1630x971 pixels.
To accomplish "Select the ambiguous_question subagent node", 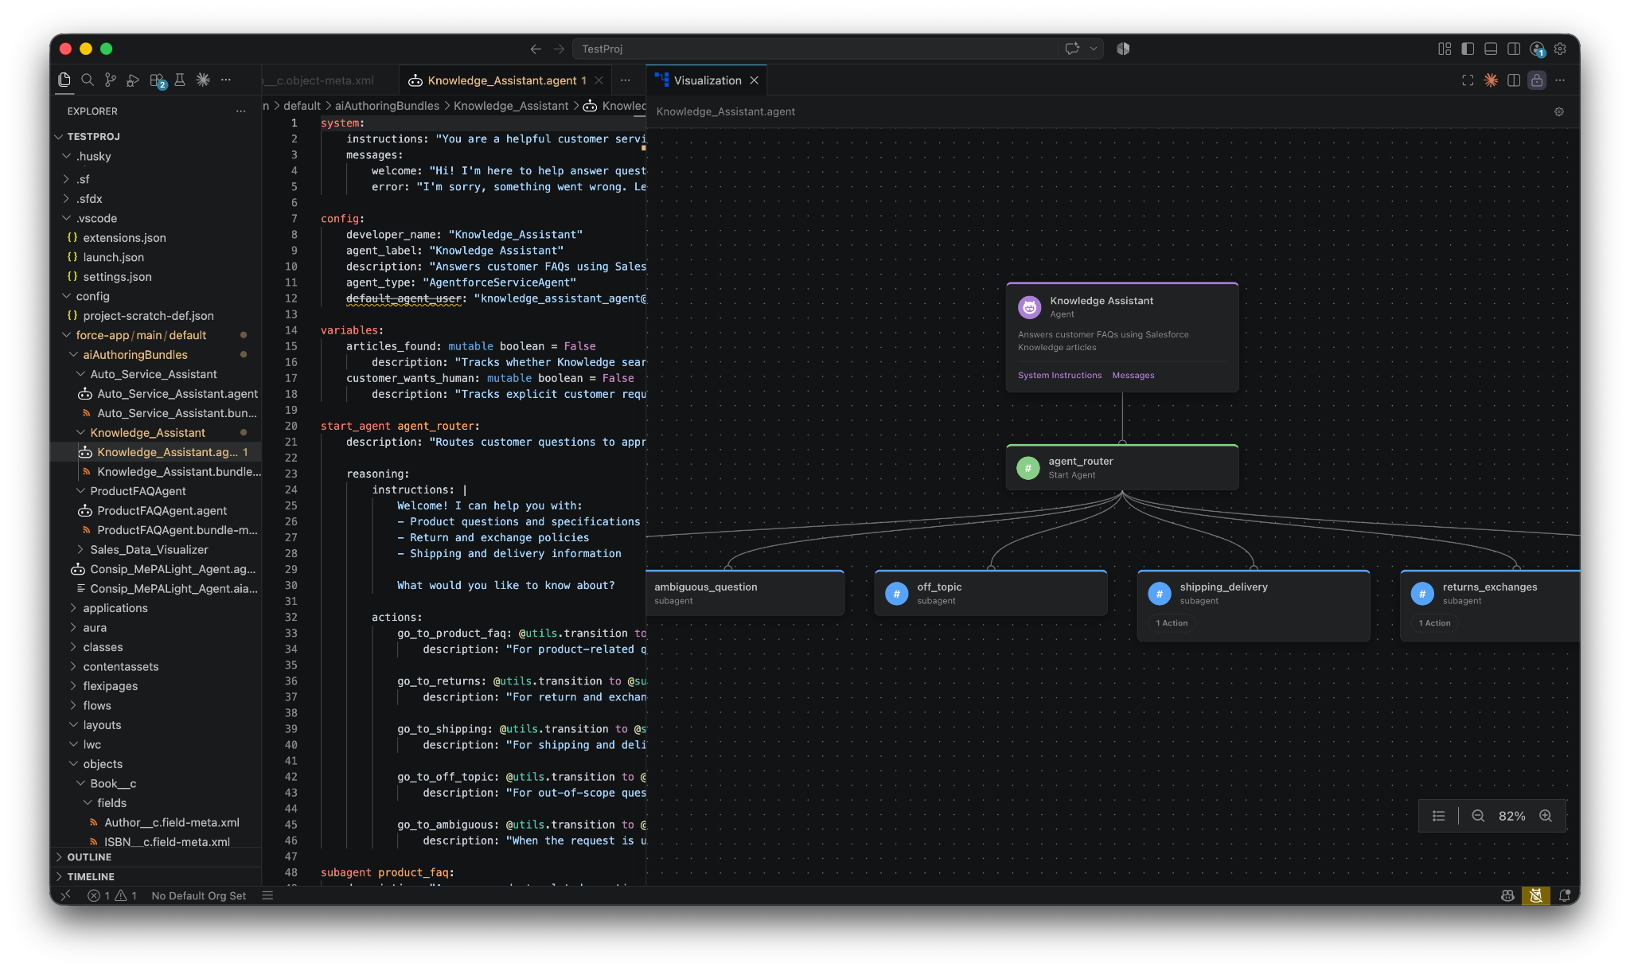I will click(745, 593).
